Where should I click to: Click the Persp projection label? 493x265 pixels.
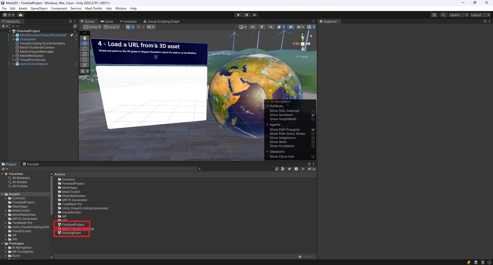[x=302, y=57]
